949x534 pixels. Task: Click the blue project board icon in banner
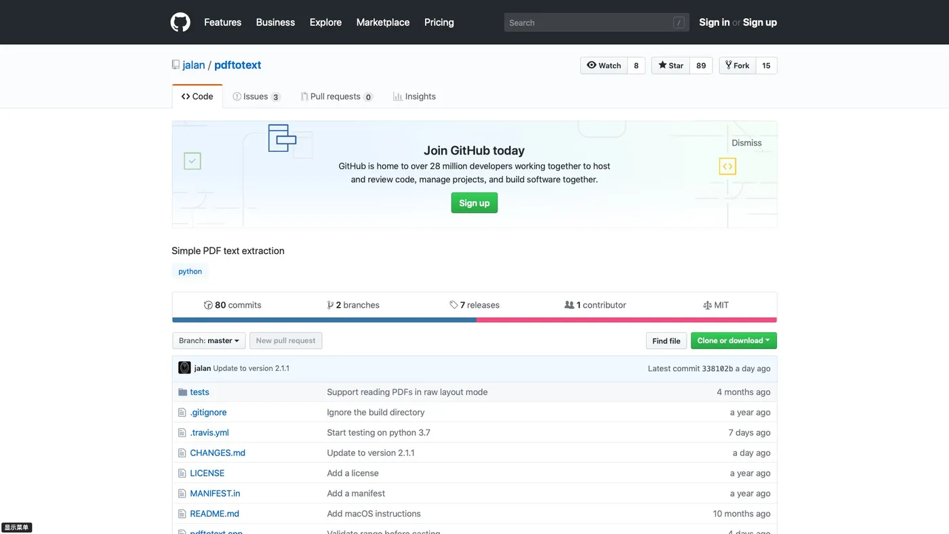[282, 138]
